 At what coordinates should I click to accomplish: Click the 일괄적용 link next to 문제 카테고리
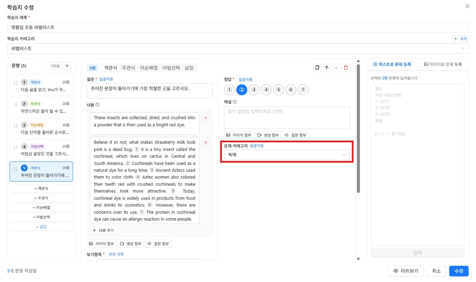256,146
